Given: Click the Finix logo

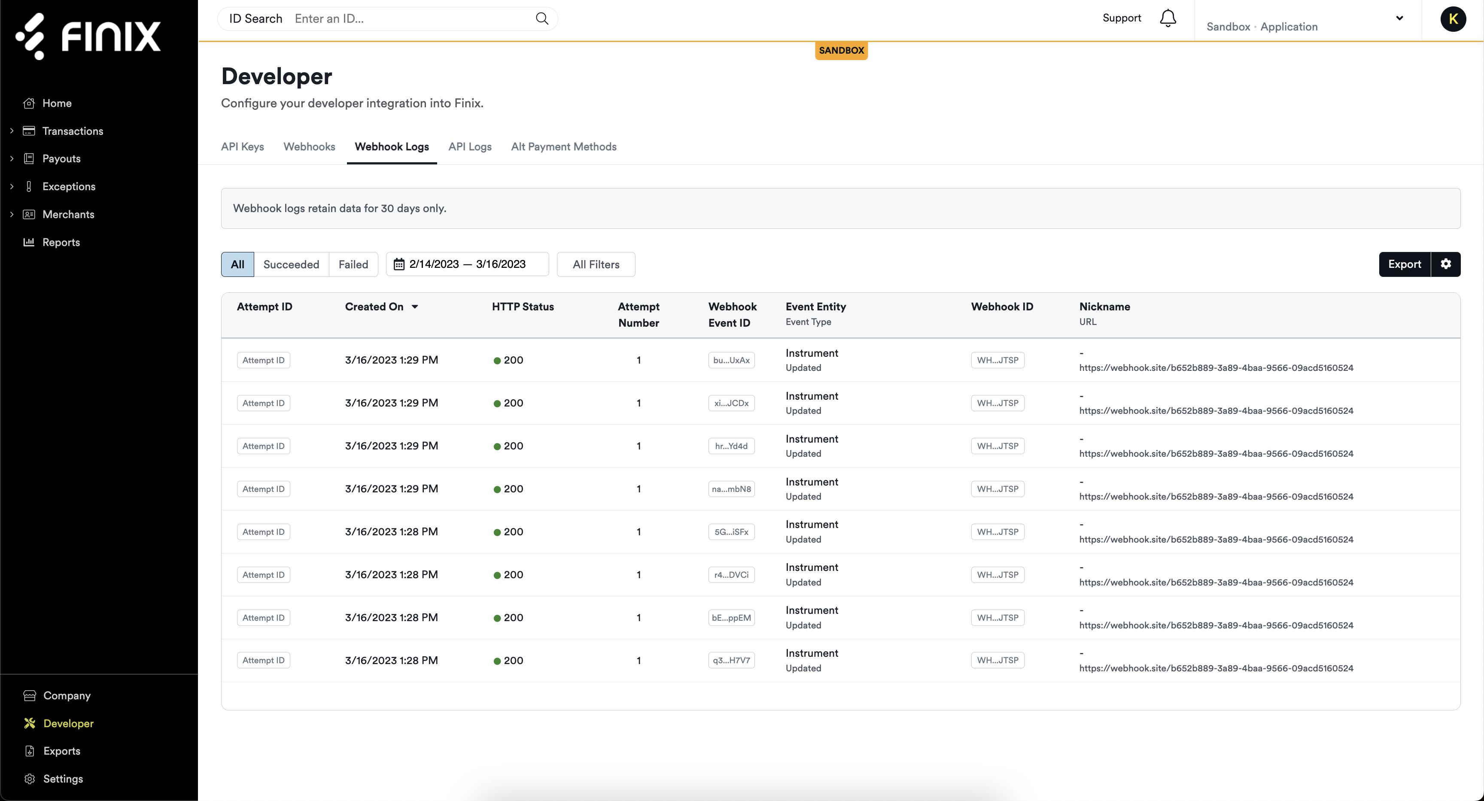Looking at the screenshot, I should coord(88,36).
